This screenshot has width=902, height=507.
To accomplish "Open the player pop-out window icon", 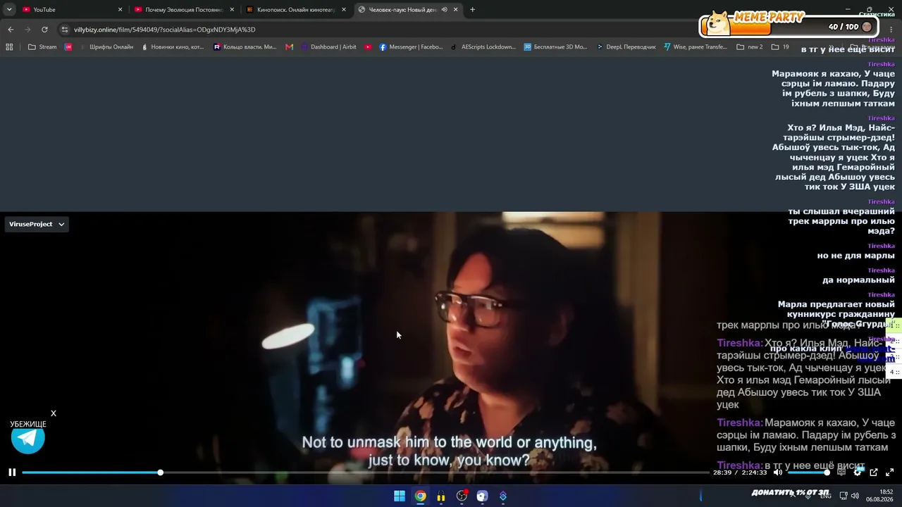I will (x=874, y=472).
